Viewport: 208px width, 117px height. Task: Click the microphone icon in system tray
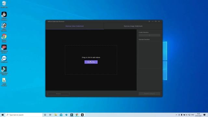coord(182,115)
